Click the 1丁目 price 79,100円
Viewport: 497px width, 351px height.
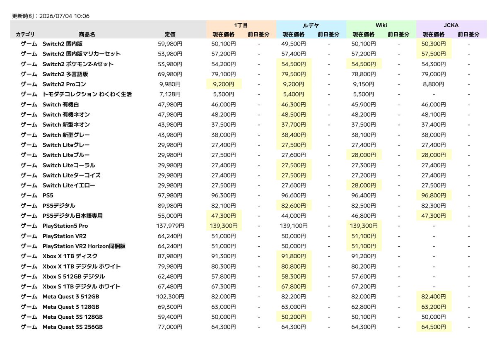[224, 74]
